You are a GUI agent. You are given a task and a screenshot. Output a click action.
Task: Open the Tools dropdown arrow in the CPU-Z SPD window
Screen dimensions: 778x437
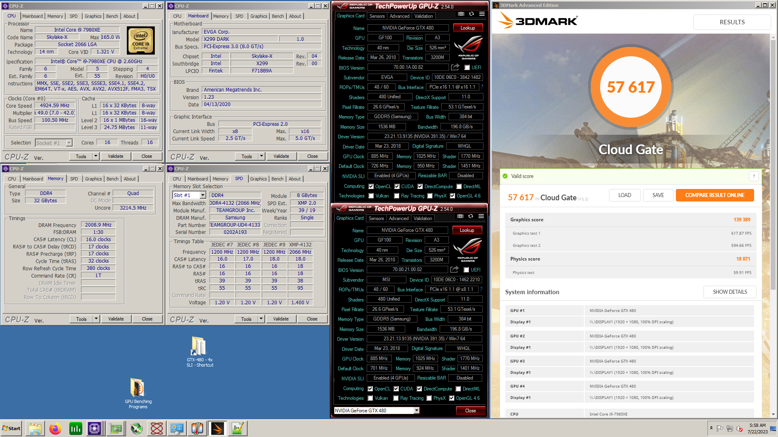tap(261, 319)
